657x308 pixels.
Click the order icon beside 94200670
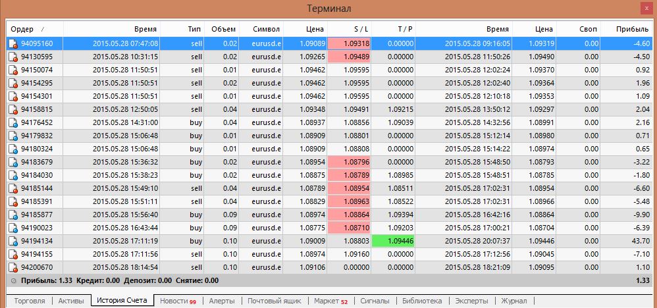pos(13,267)
